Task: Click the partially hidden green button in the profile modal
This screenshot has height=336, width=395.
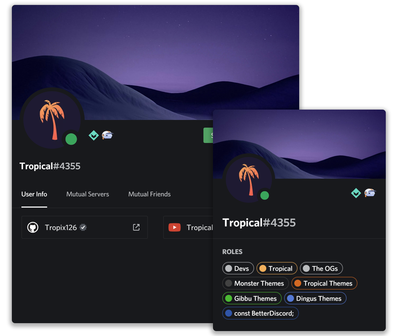Action: [x=208, y=135]
